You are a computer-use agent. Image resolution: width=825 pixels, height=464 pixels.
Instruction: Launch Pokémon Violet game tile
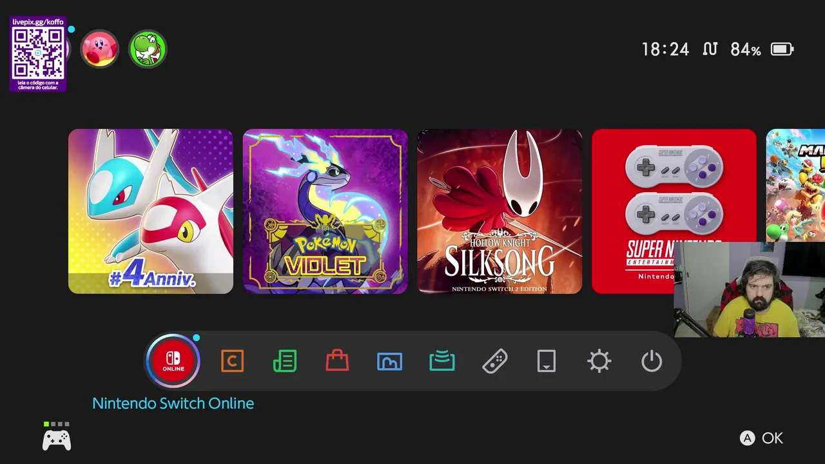(325, 211)
